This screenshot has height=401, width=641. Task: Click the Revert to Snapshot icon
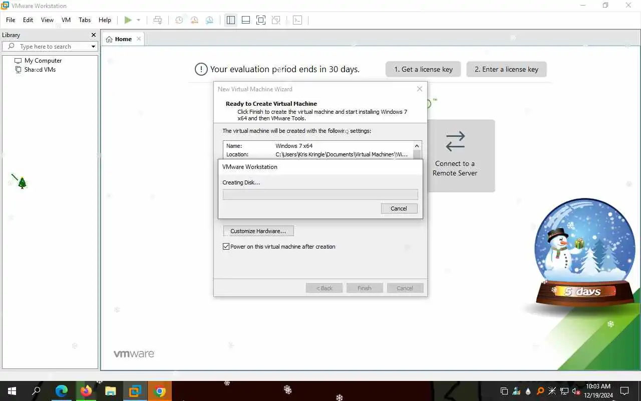pyautogui.click(x=194, y=20)
